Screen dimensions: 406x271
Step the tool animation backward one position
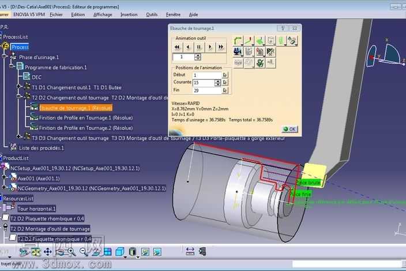pos(188,47)
